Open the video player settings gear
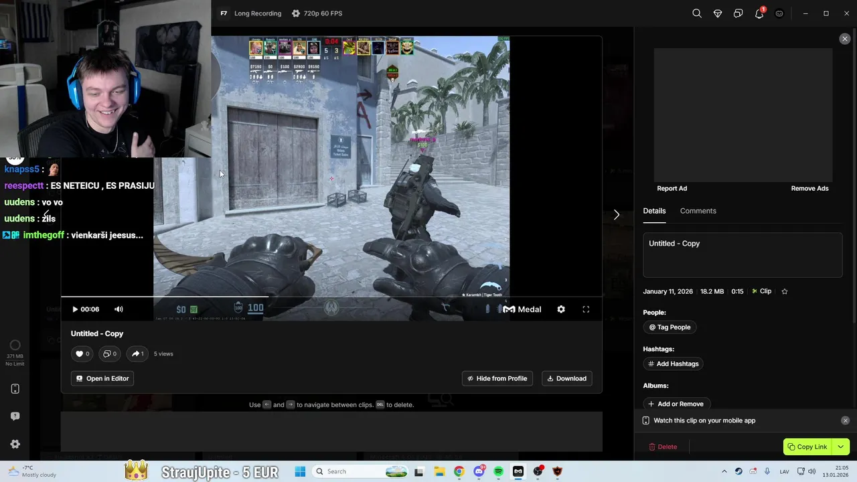 561,309
